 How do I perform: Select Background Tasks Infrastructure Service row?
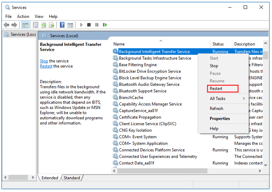[x=155, y=58]
